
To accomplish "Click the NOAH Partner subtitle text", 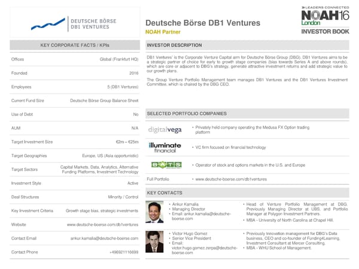I will pyautogui.click(x=163, y=31).
